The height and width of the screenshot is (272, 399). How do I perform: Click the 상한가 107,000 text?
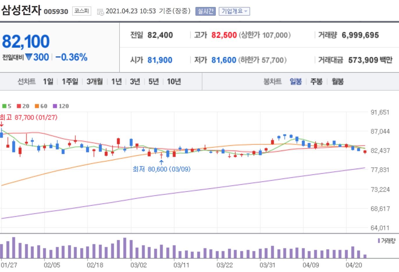click(265, 35)
